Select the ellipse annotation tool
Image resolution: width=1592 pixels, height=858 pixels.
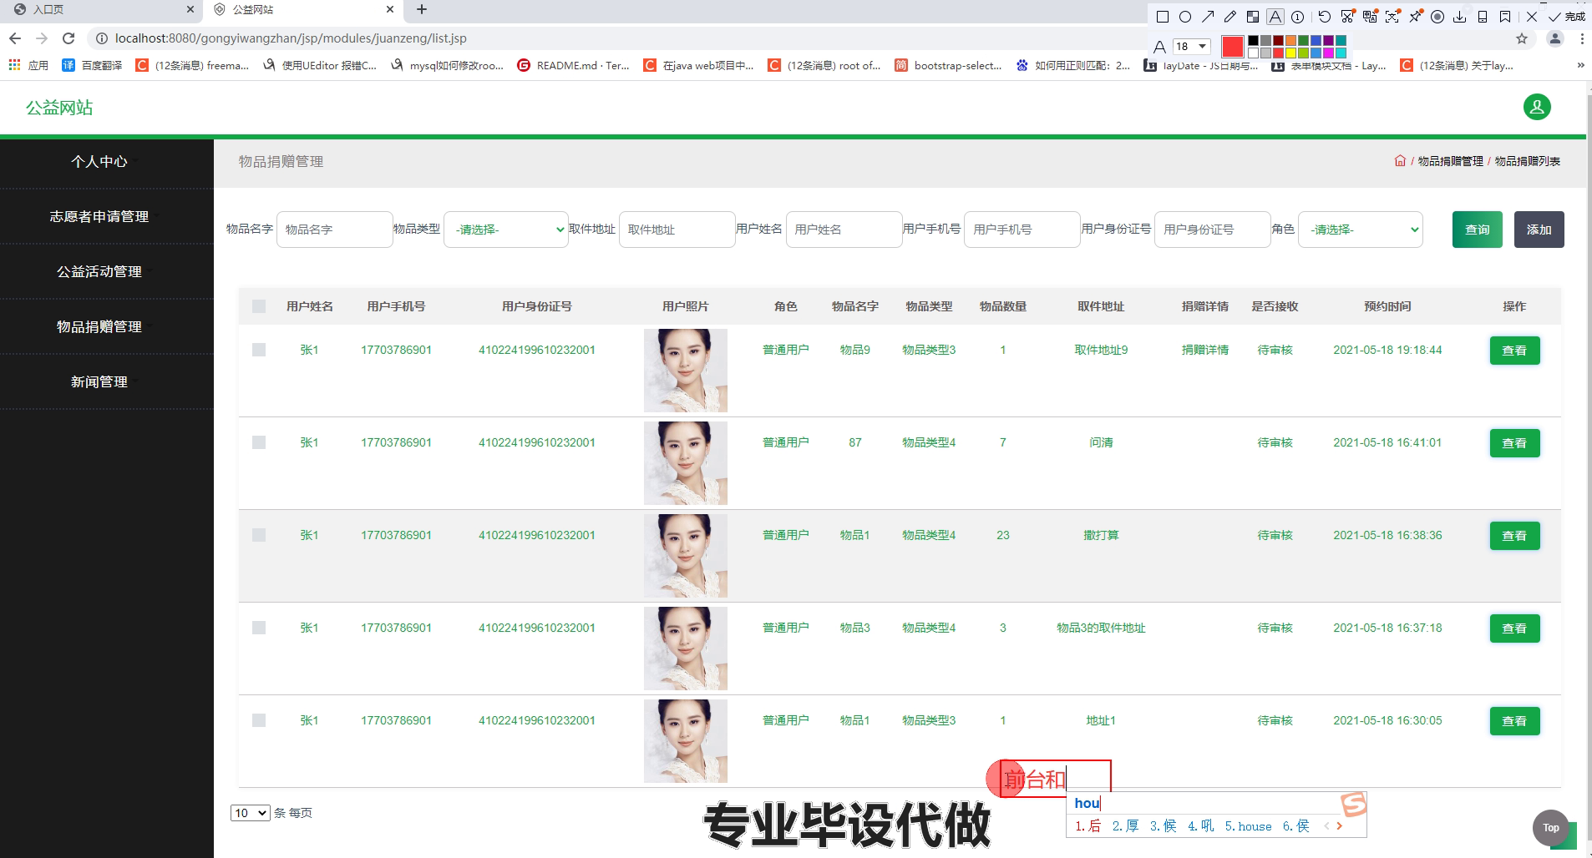1185,17
